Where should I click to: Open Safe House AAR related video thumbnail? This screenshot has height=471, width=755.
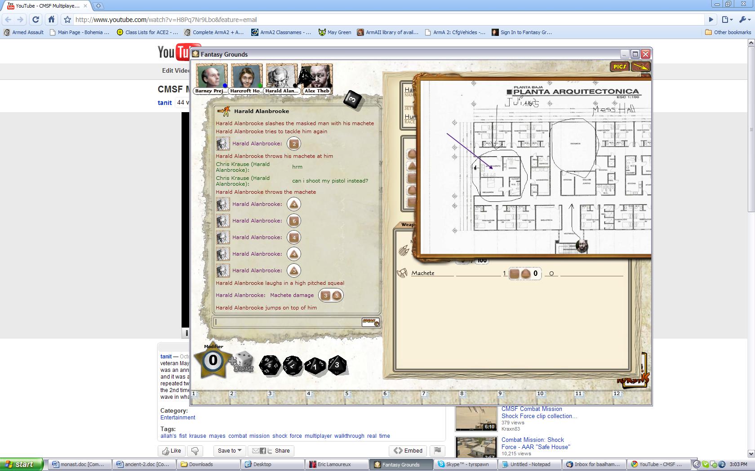[476, 447]
